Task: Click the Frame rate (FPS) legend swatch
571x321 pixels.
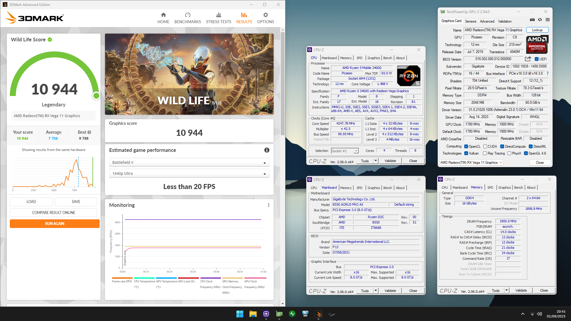Action: [122, 278]
